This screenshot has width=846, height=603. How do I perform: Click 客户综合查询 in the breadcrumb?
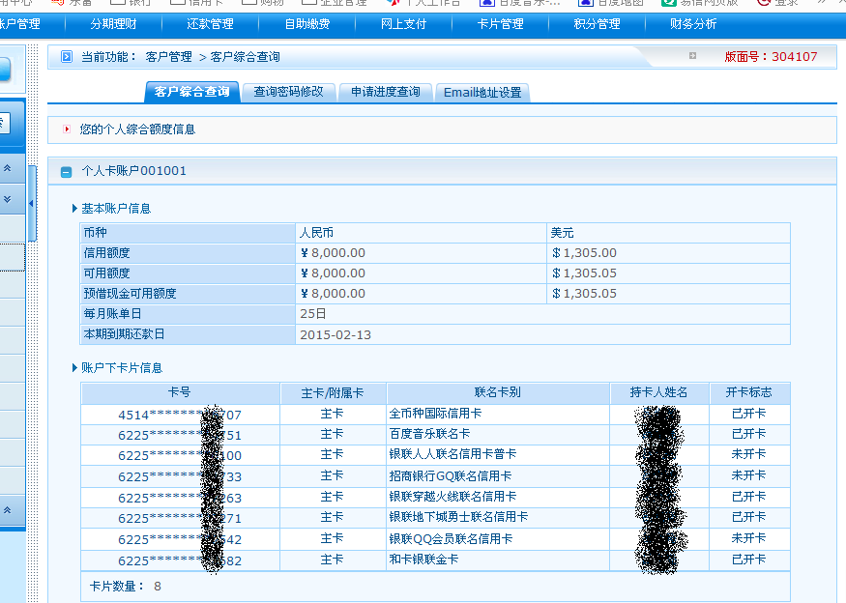245,57
